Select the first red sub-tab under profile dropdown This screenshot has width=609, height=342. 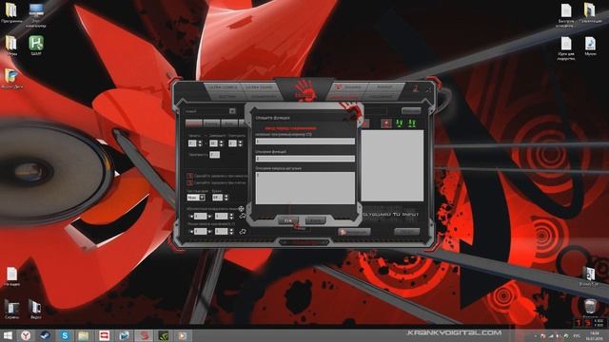194,123
